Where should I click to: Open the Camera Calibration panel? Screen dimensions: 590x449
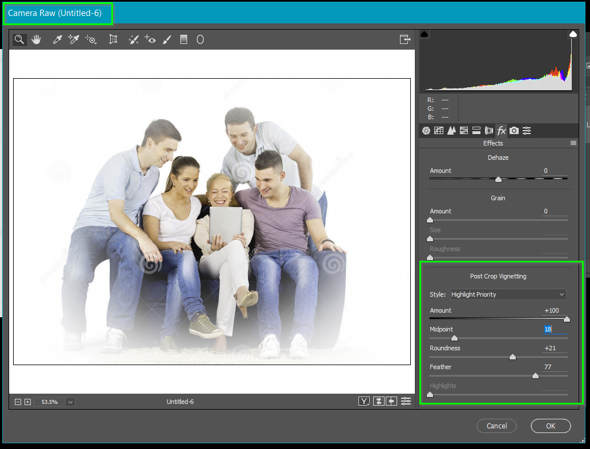pyautogui.click(x=514, y=130)
